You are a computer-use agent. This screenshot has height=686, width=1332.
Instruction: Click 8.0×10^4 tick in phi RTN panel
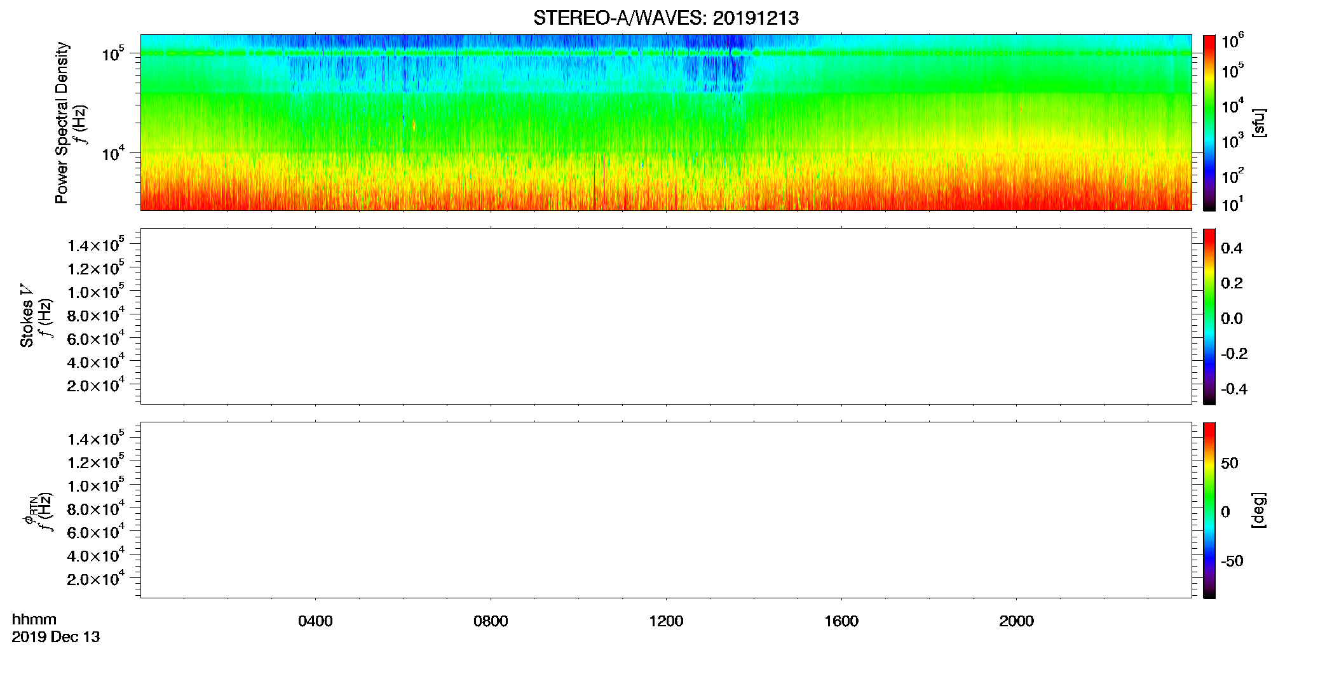96,508
